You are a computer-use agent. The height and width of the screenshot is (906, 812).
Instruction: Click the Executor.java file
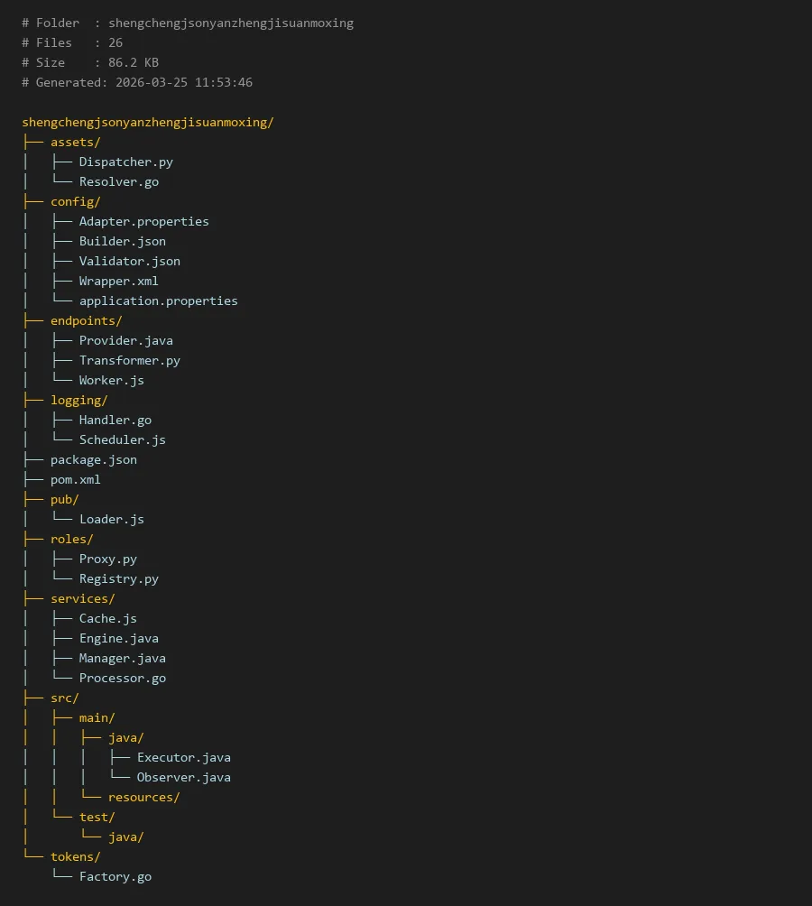coord(183,758)
